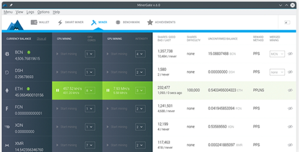Click the PPLNS reward method text
299x152 pixels.
[x=259, y=90]
